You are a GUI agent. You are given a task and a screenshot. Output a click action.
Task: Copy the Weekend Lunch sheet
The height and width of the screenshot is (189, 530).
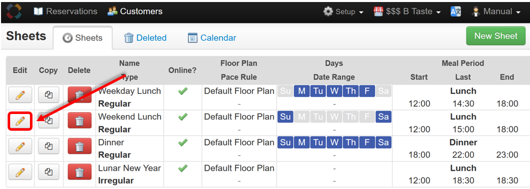48,121
